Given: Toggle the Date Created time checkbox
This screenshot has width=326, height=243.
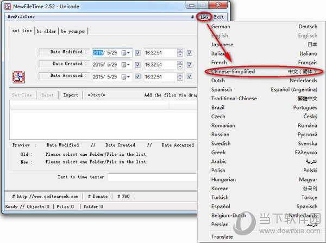Looking at the screenshot, I should [x=190, y=65].
